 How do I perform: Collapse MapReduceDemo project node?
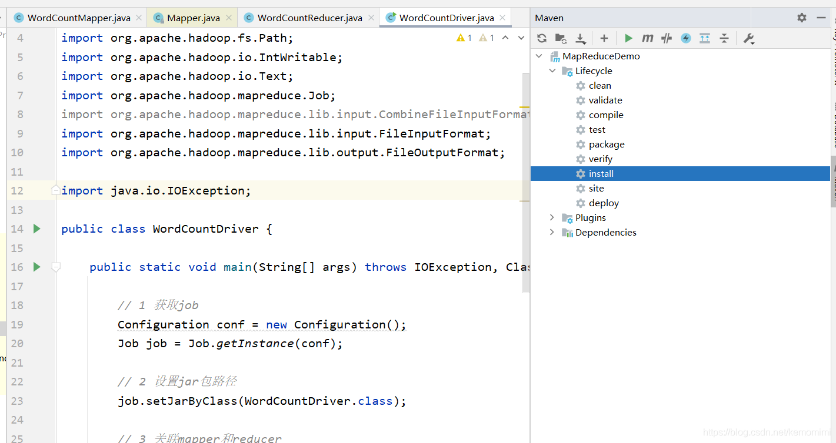pos(539,56)
